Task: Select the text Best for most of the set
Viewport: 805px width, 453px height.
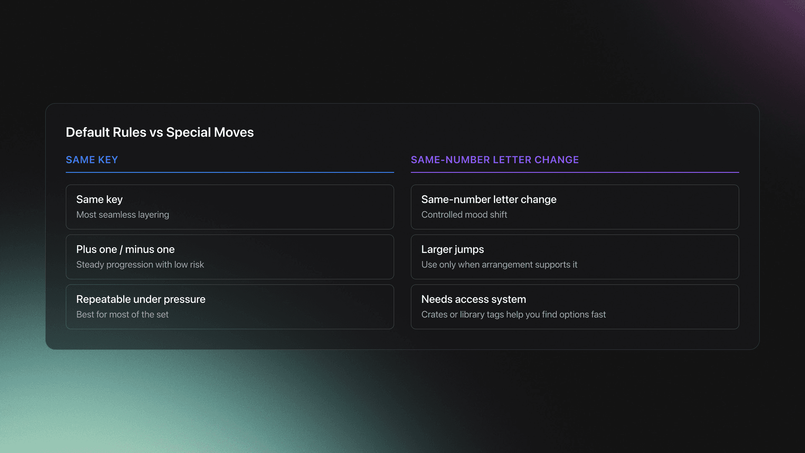Action: (x=122, y=314)
